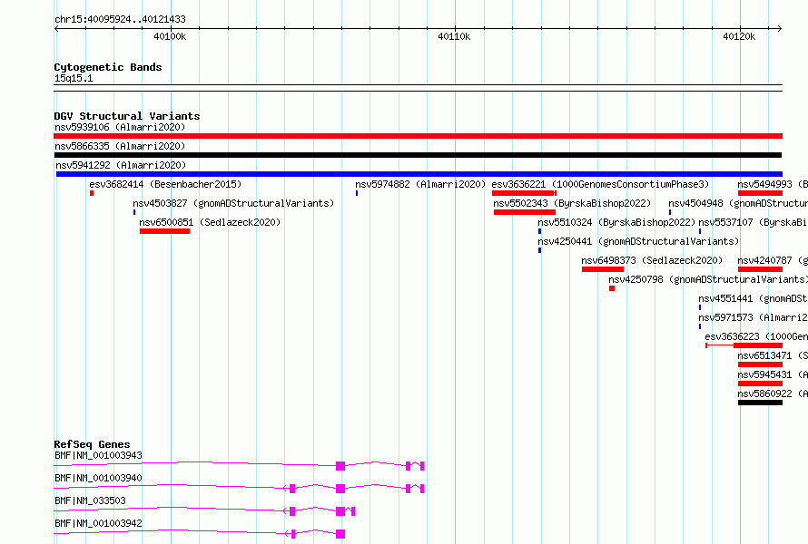Screen dimensions: 808x544
Task: Click the magenta BMF|NM_001003943 transcript glyph
Action: 239,465
